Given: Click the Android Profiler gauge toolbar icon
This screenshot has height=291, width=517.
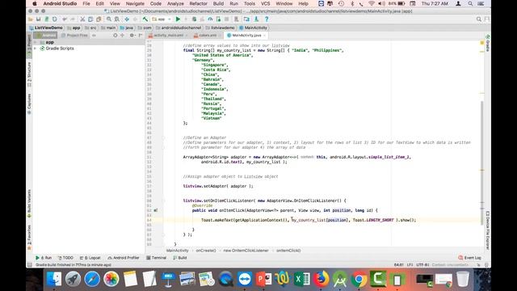Looking at the screenshot, I should [210, 19].
